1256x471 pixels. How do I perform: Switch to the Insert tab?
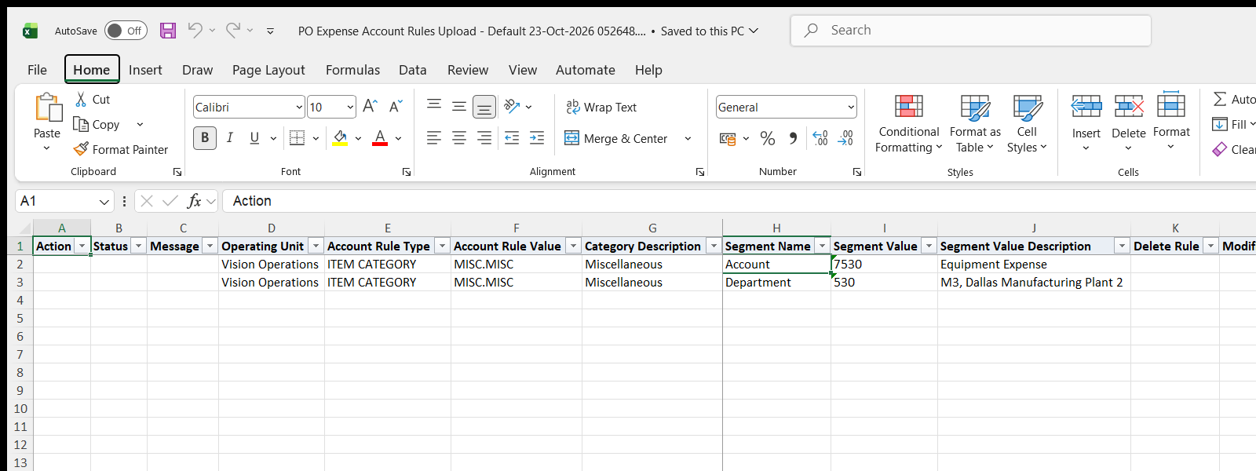click(145, 70)
